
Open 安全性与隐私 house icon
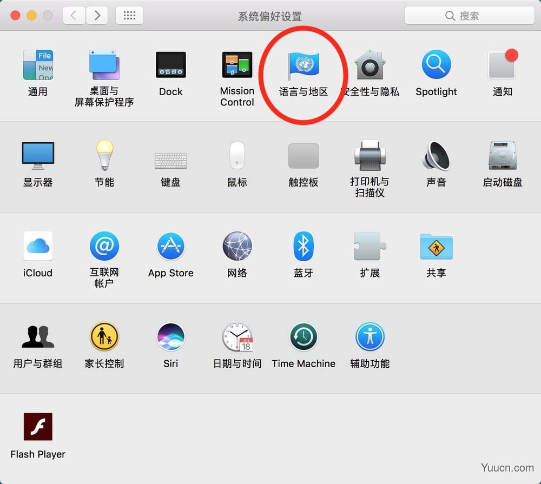[370, 65]
